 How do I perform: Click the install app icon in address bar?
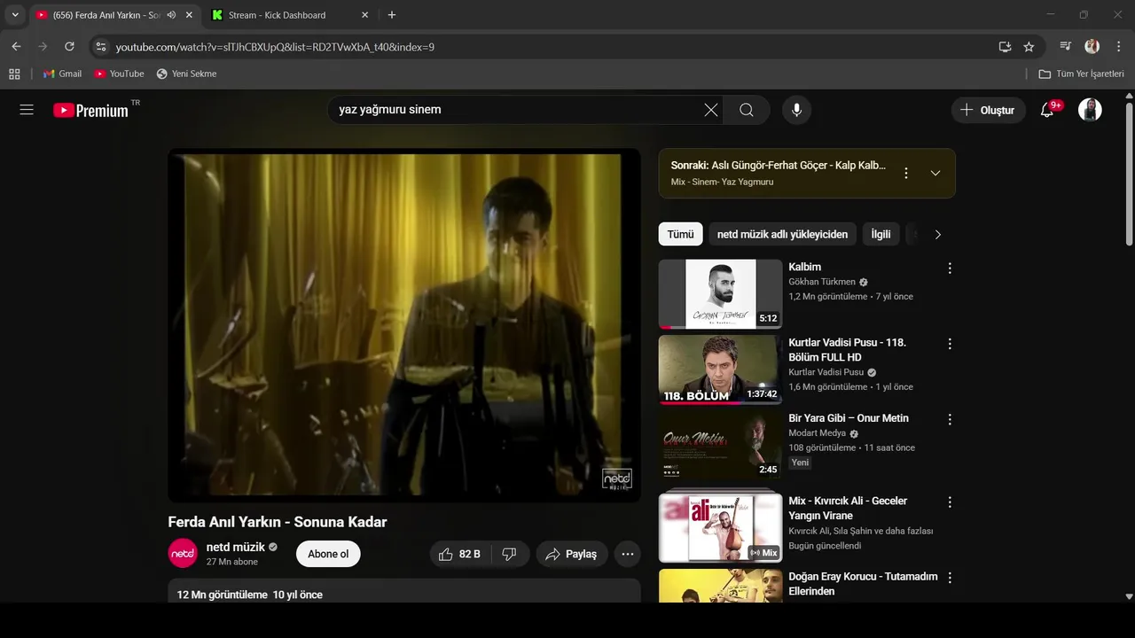(1005, 47)
